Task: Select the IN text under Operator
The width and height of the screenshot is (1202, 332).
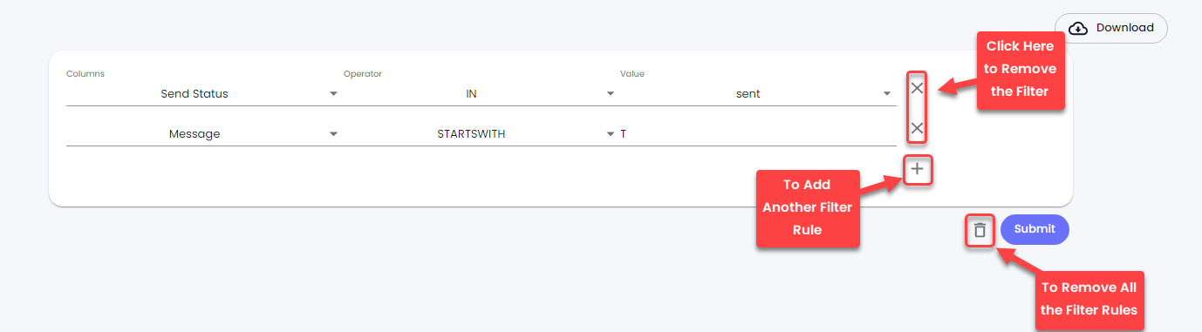Action: coord(471,93)
